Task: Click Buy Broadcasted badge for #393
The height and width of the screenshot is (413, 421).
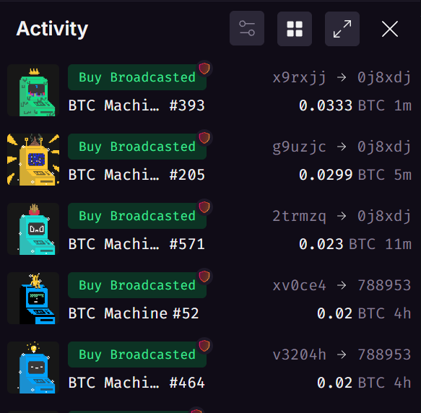Action: pos(137,77)
